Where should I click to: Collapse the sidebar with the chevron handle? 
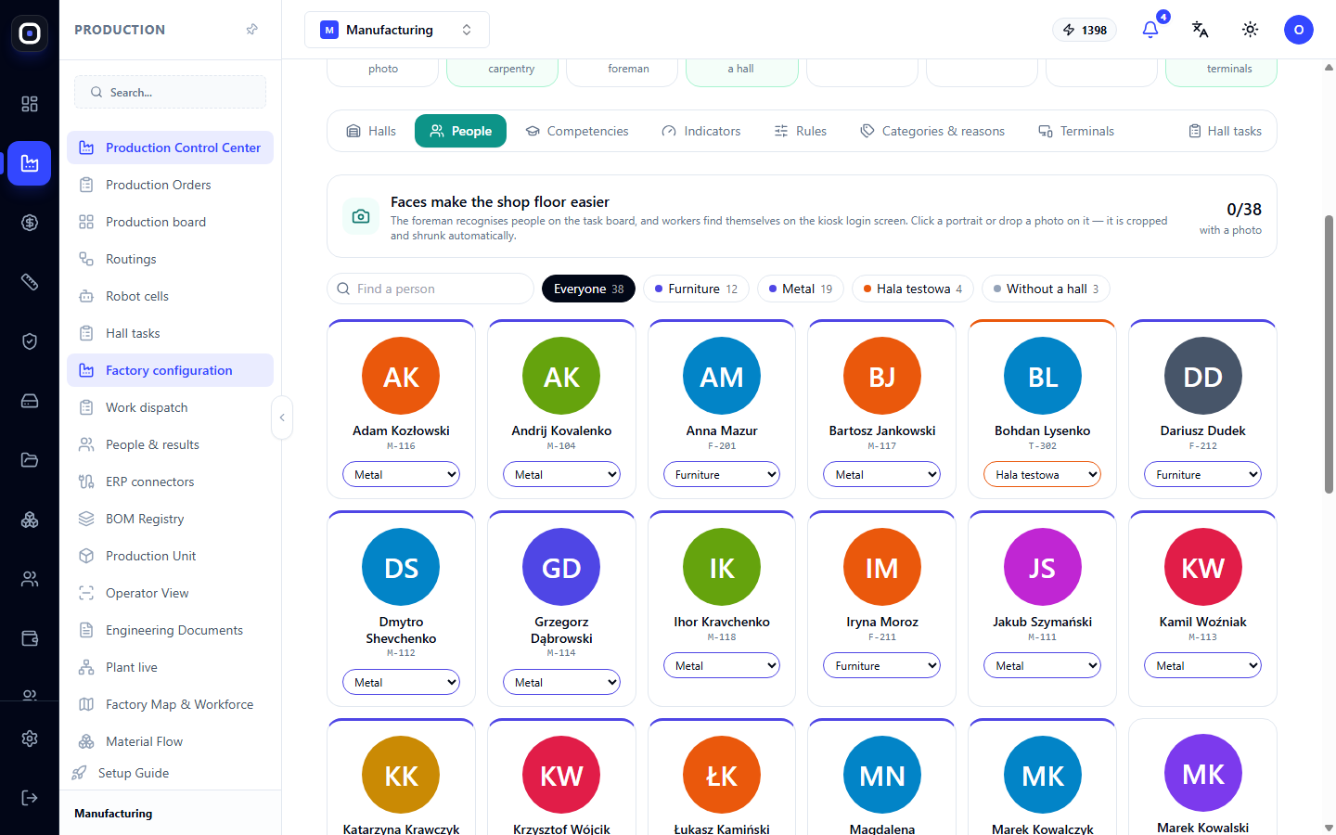coord(282,417)
